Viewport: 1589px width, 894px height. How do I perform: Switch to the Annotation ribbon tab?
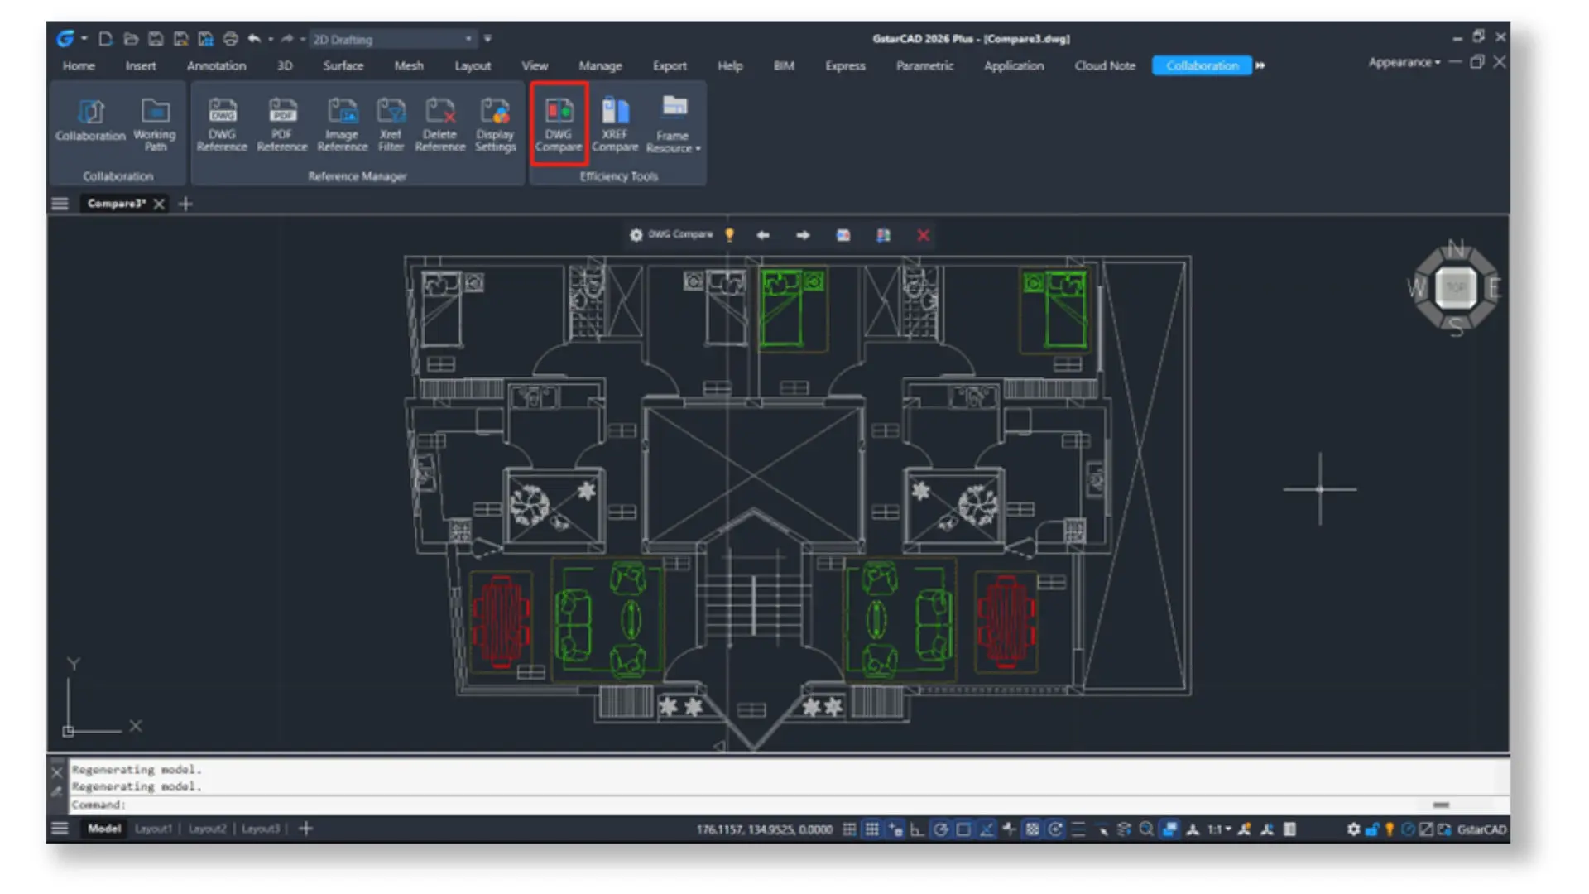(x=216, y=65)
